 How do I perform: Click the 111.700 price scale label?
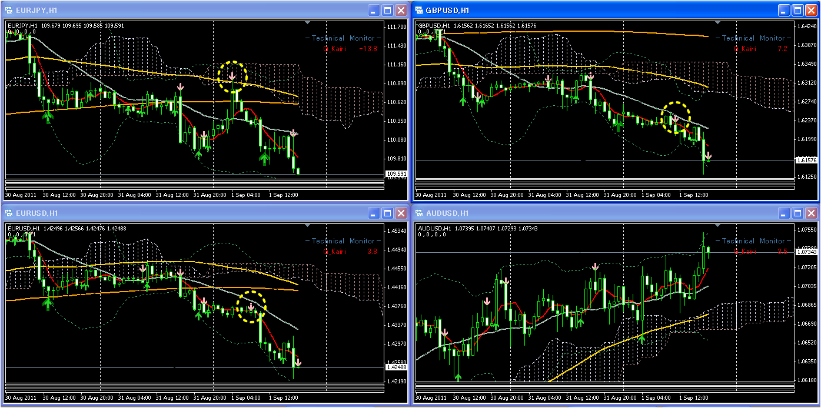[x=397, y=27]
